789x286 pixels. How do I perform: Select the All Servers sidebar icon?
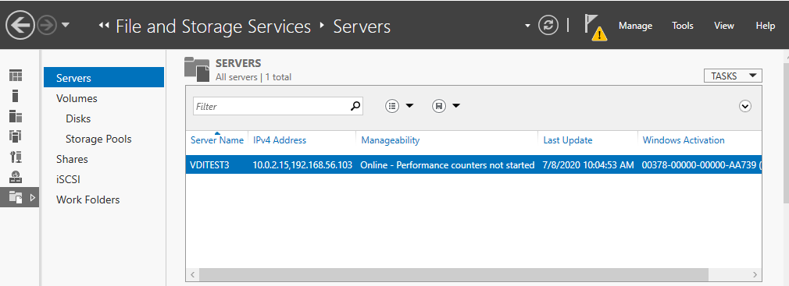pos(16,116)
